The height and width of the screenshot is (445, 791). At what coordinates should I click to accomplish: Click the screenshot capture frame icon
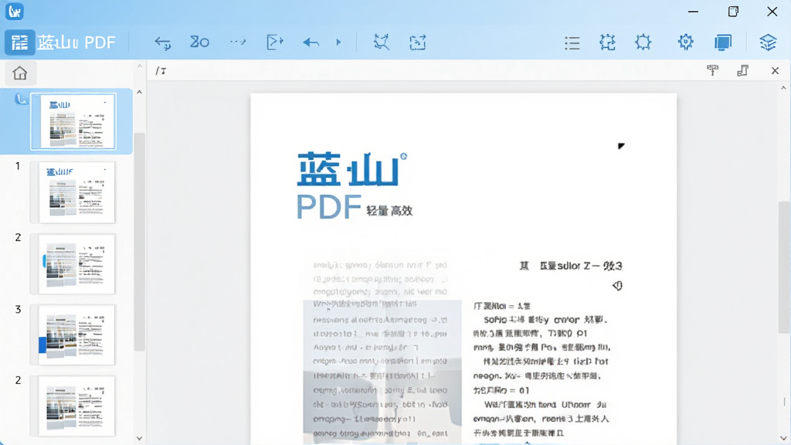pos(418,42)
